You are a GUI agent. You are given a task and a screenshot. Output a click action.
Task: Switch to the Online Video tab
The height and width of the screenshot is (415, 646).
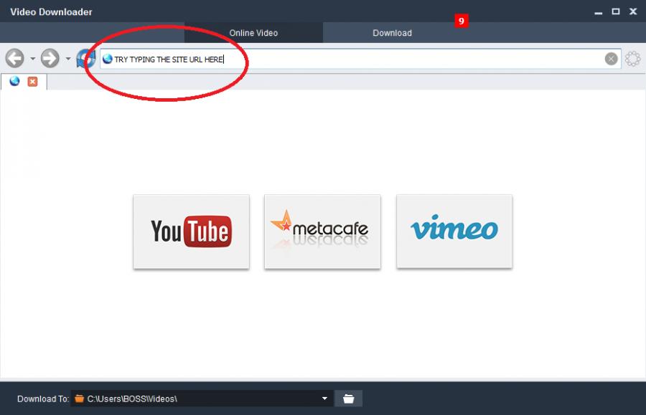[x=253, y=33]
